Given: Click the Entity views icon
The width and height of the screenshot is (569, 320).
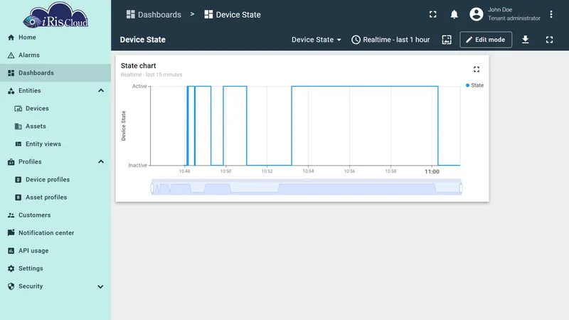Looking at the screenshot, I should tap(18, 144).
